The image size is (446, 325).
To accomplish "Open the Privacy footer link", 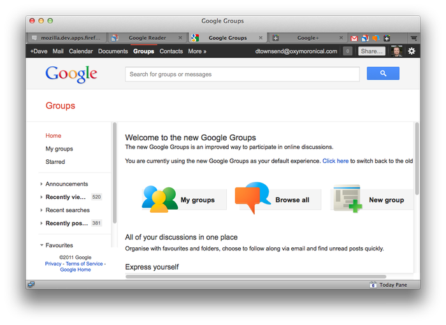I will (x=53, y=264).
